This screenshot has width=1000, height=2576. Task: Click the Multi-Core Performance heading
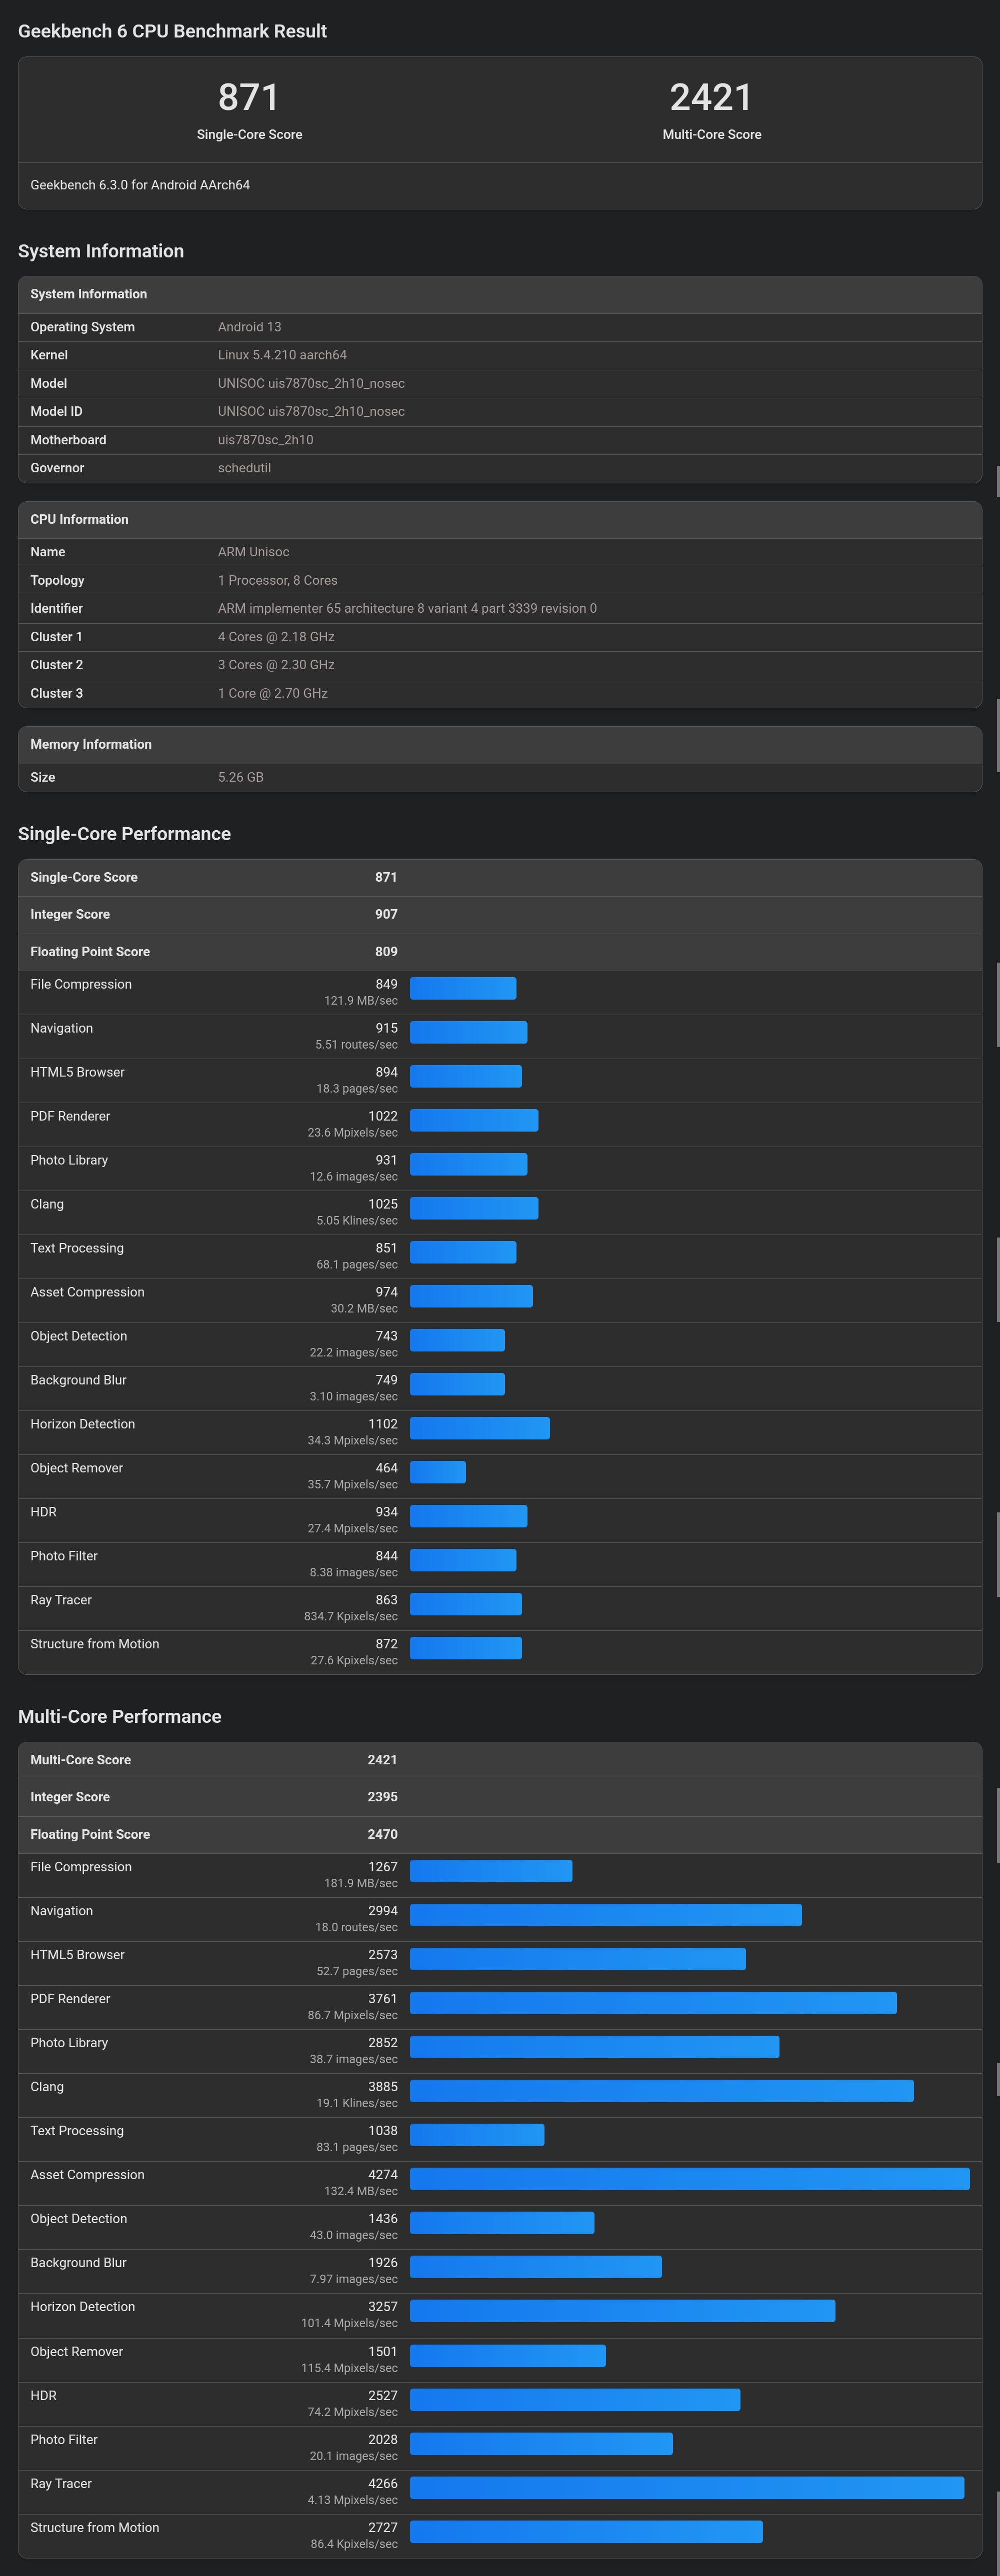pos(120,1717)
